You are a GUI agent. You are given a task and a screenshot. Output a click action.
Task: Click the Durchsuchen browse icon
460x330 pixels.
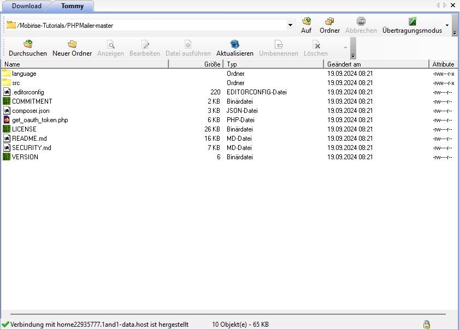(28, 45)
